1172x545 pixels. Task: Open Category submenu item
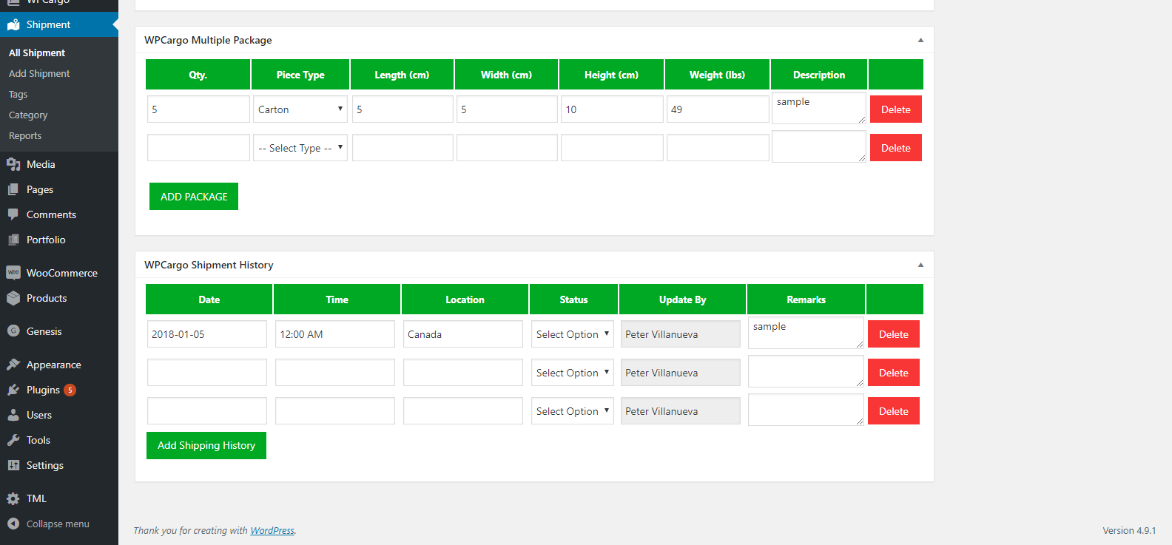tap(28, 115)
